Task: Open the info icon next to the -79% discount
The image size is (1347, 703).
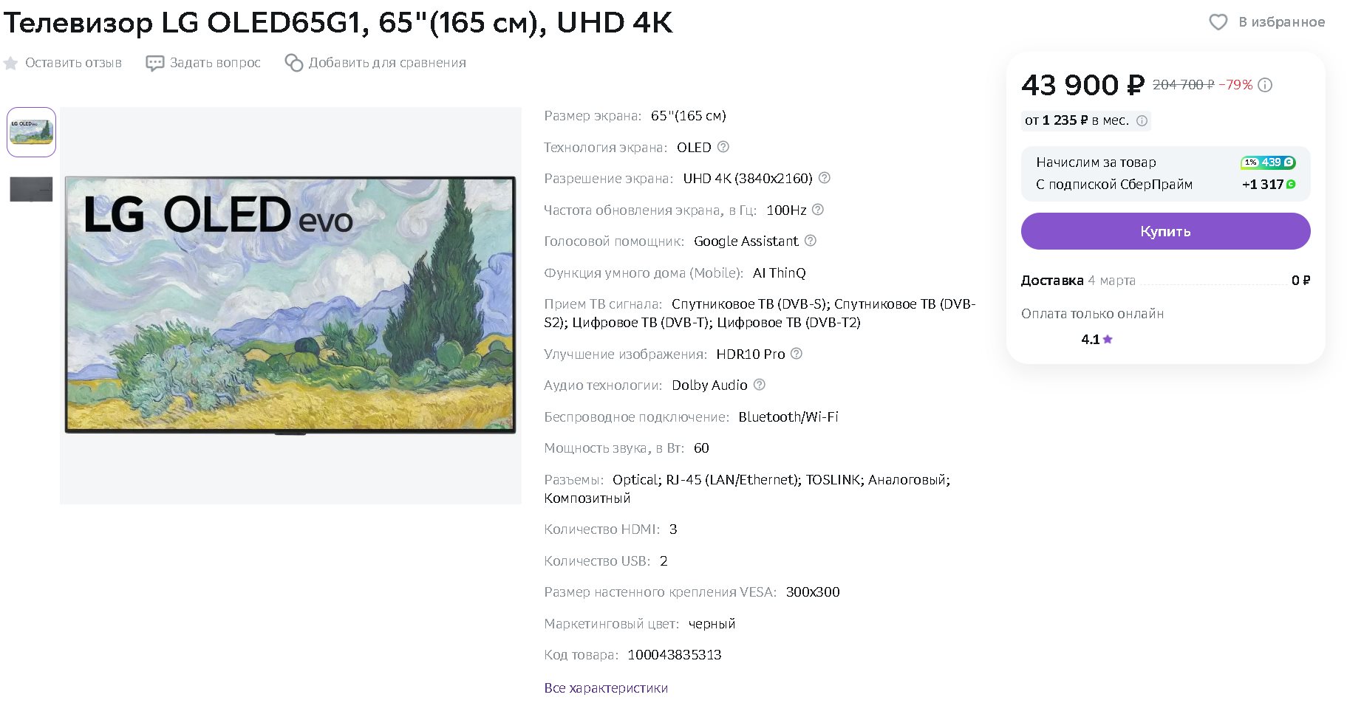Action: coord(1265,85)
